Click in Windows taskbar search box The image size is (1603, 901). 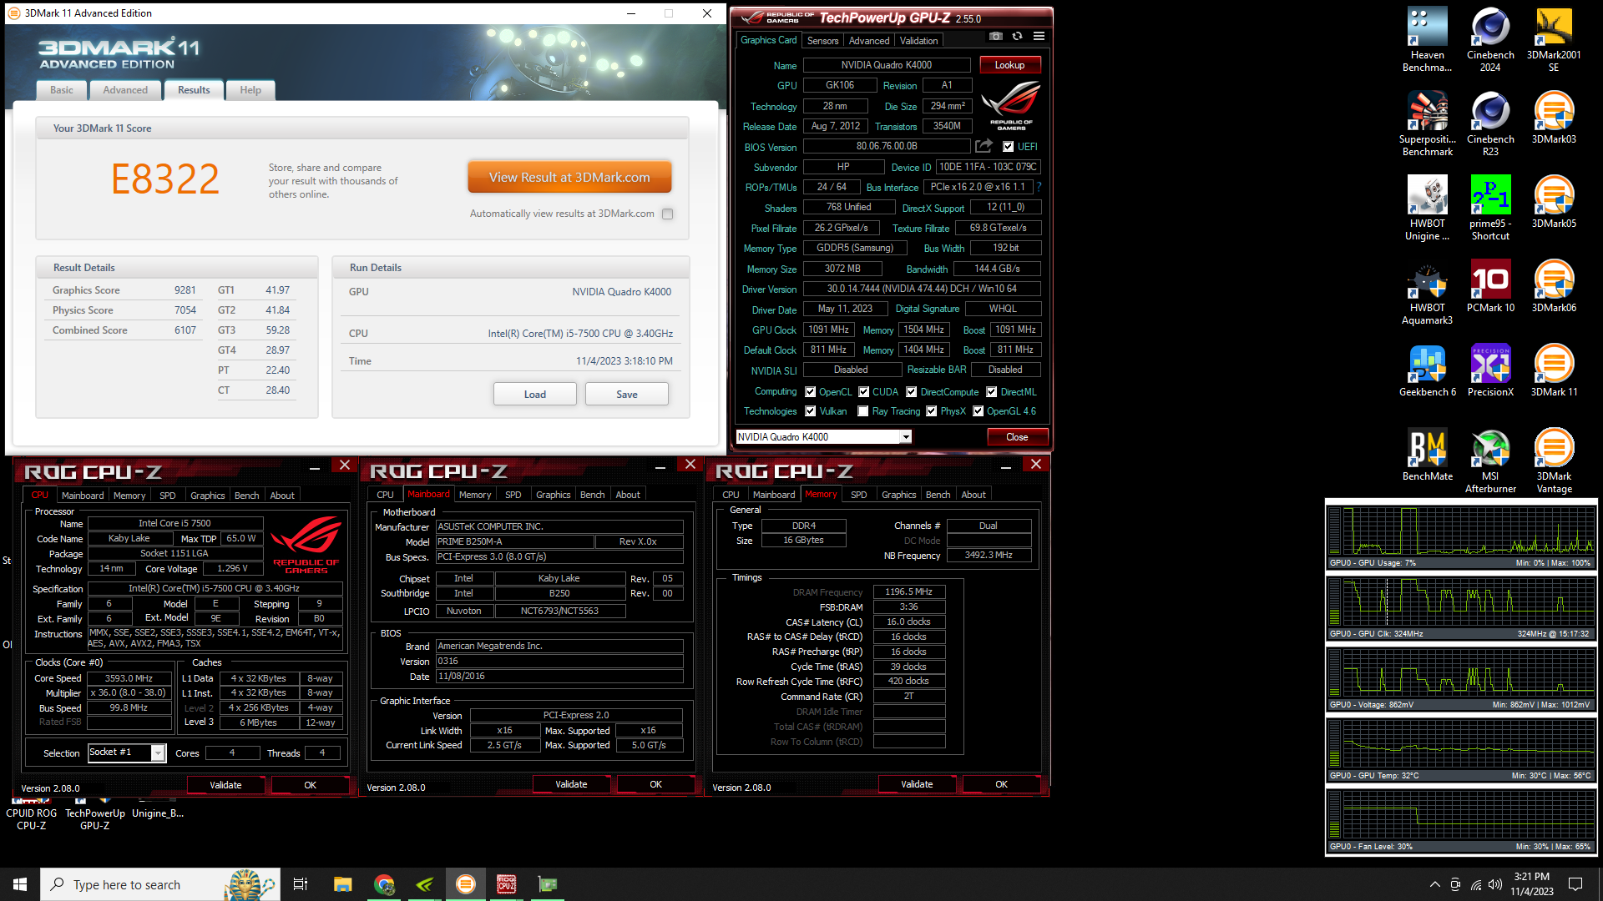tap(160, 884)
